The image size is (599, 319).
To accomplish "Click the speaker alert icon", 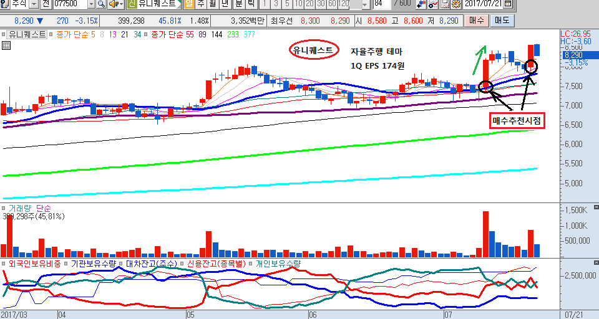I will (113, 4).
